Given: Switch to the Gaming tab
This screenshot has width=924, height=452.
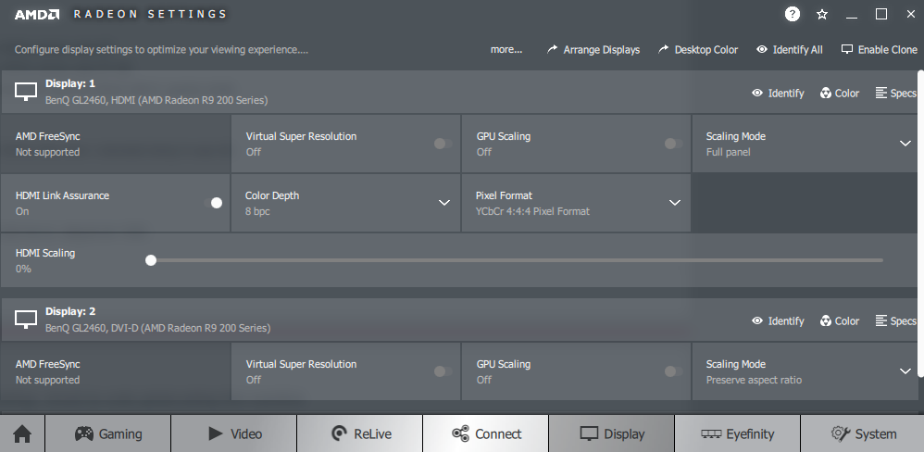Looking at the screenshot, I should (x=107, y=434).
